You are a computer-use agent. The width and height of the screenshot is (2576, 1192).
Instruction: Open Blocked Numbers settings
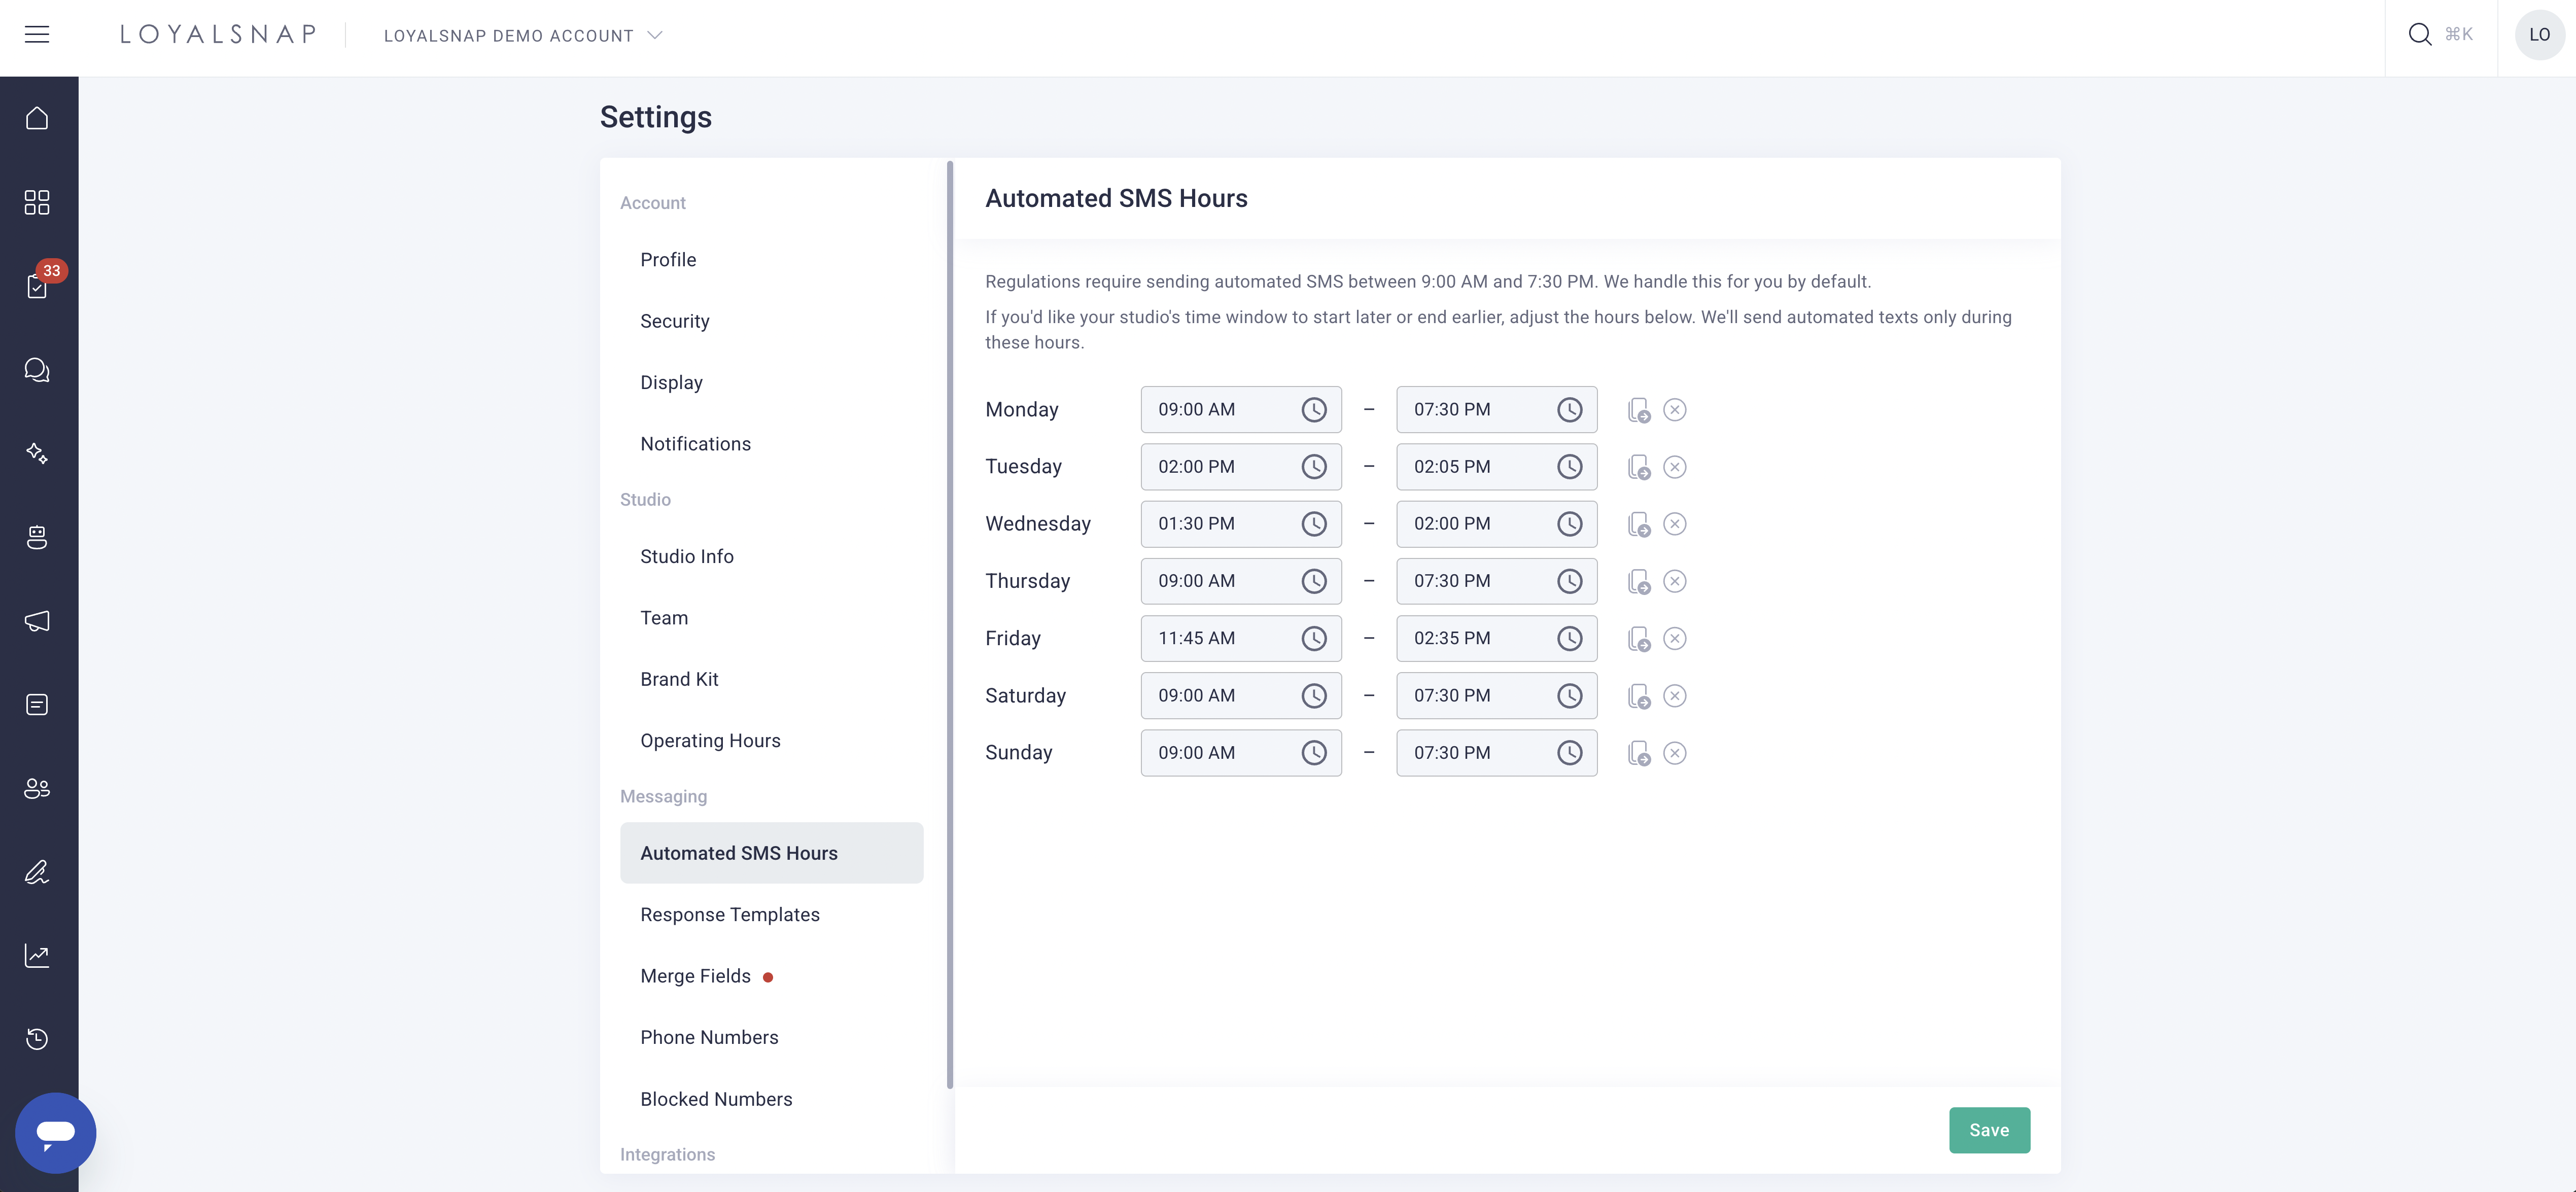click(x=771, y=1100)
